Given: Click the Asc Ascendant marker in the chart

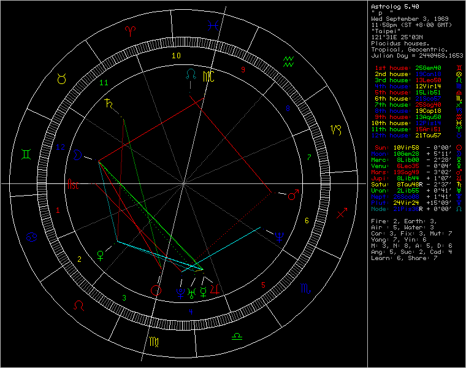Looking at the screenshot, I should (73, 184).
